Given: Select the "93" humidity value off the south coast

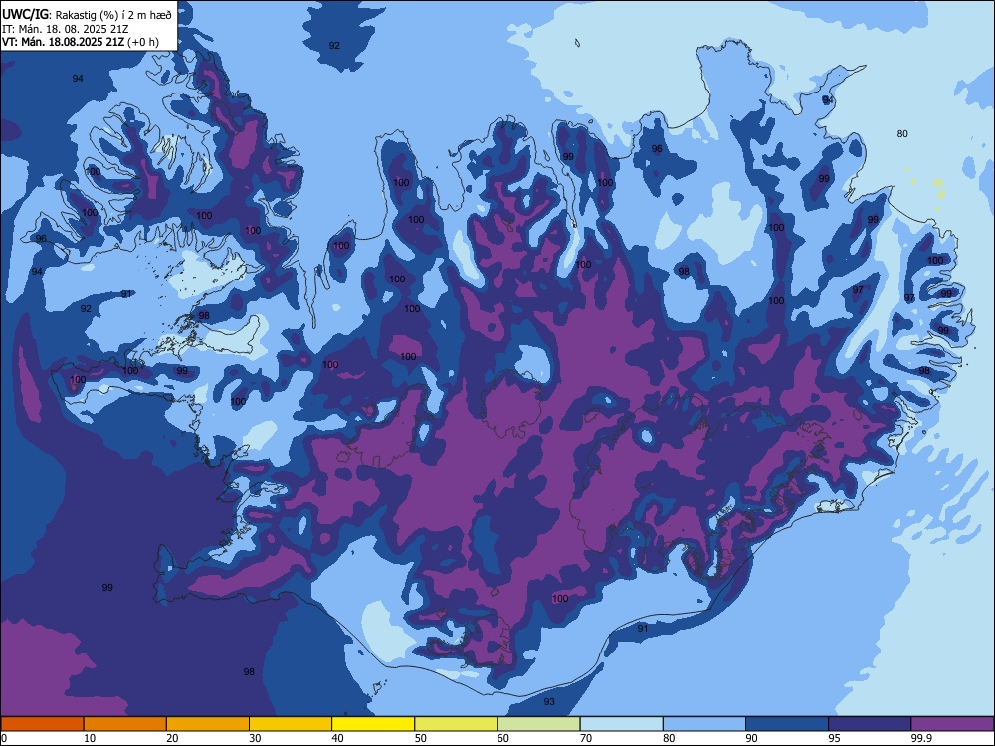Looking at the screenshot, I should coord(549,701).
